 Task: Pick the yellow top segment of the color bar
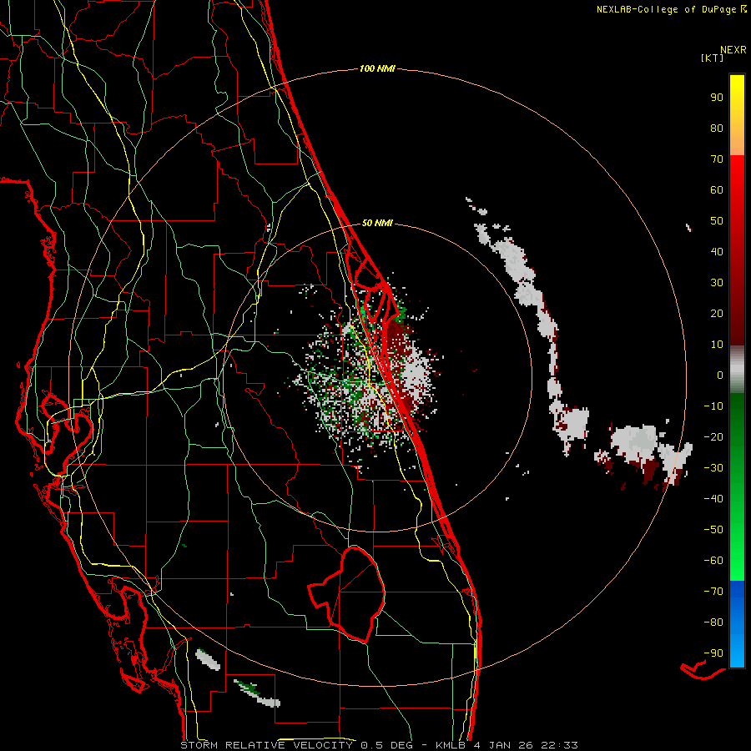pyautogui.click(x=737, y=114)
